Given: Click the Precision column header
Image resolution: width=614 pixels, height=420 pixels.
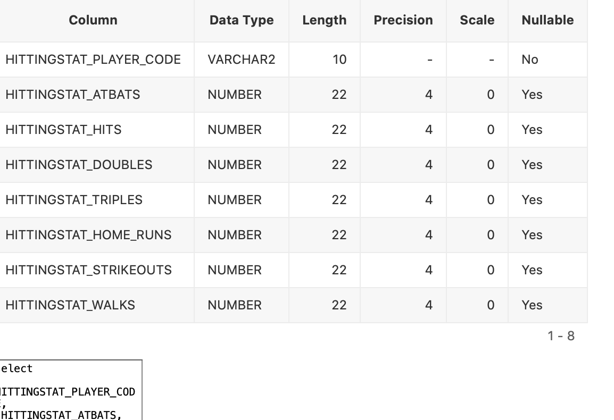Looking at the screenshot, I should coord(403,20).
